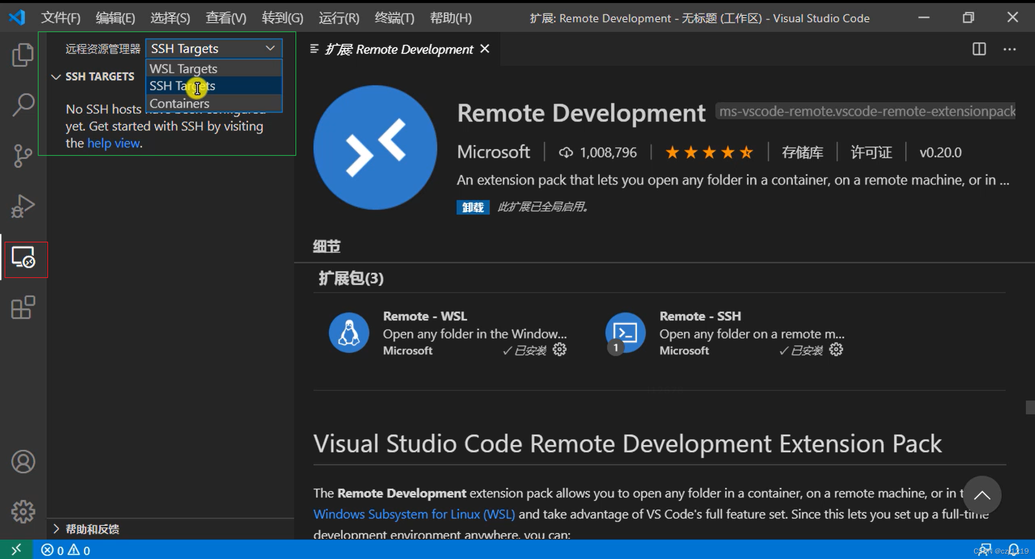Open the Extensions view icon
1035x559 pixels.
[23, 308]
